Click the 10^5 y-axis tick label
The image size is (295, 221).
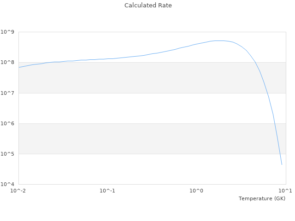(x=8, y=154)
